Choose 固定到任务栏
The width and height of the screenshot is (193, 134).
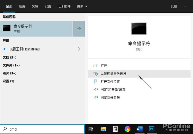(139, 97)
